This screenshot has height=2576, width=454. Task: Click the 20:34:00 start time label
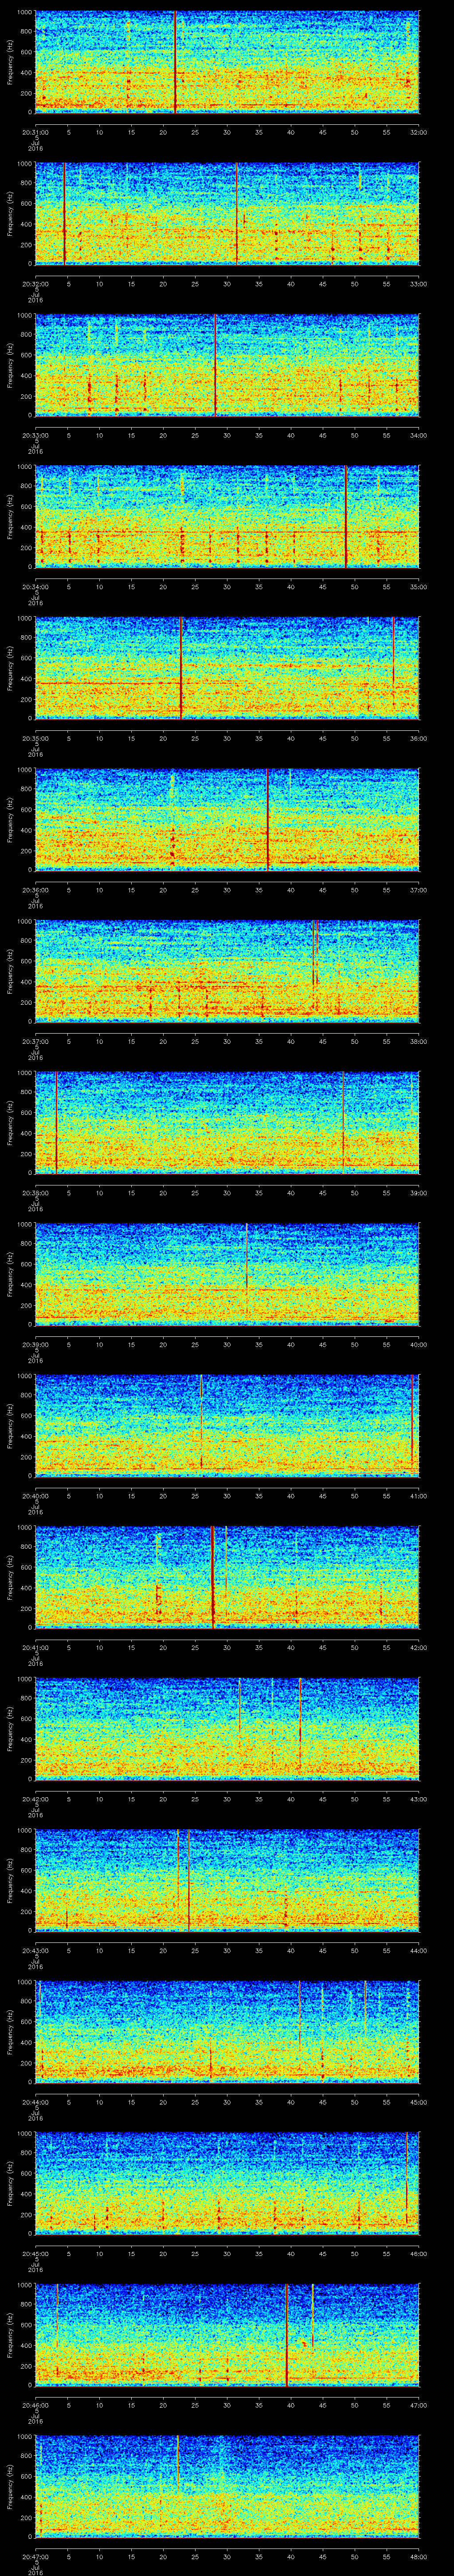point(36,586)
